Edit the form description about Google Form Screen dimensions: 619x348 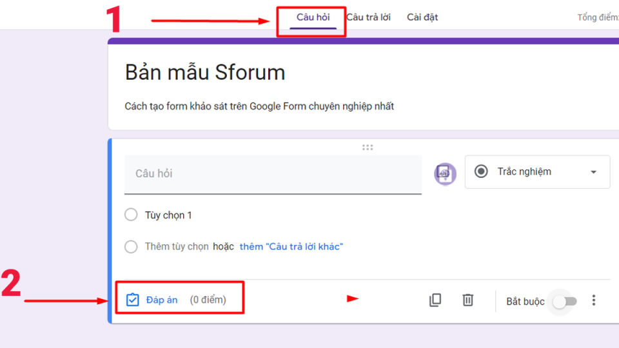point(259,106)
